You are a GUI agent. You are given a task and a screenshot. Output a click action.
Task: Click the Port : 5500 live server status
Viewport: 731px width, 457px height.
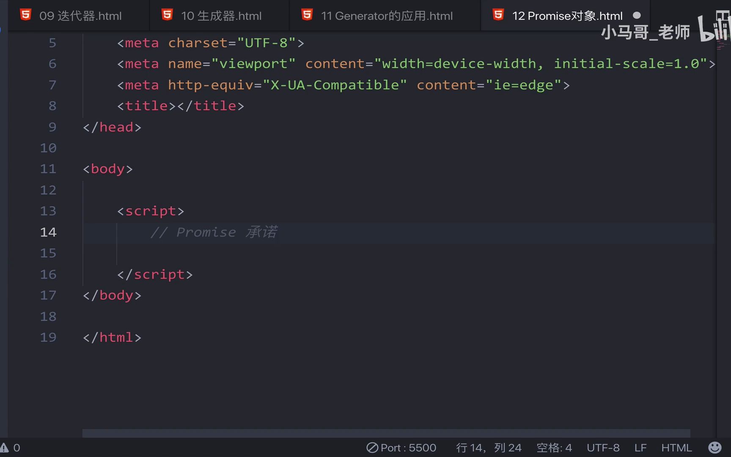tap(401, 448)
